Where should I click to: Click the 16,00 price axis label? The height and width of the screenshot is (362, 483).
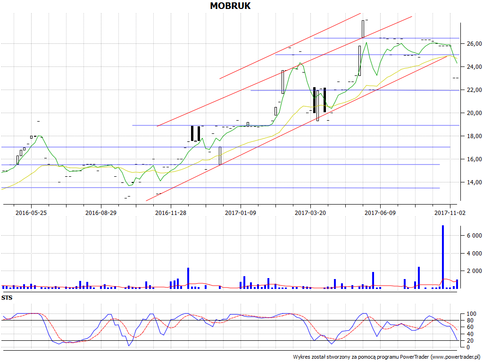pos(475,159)
